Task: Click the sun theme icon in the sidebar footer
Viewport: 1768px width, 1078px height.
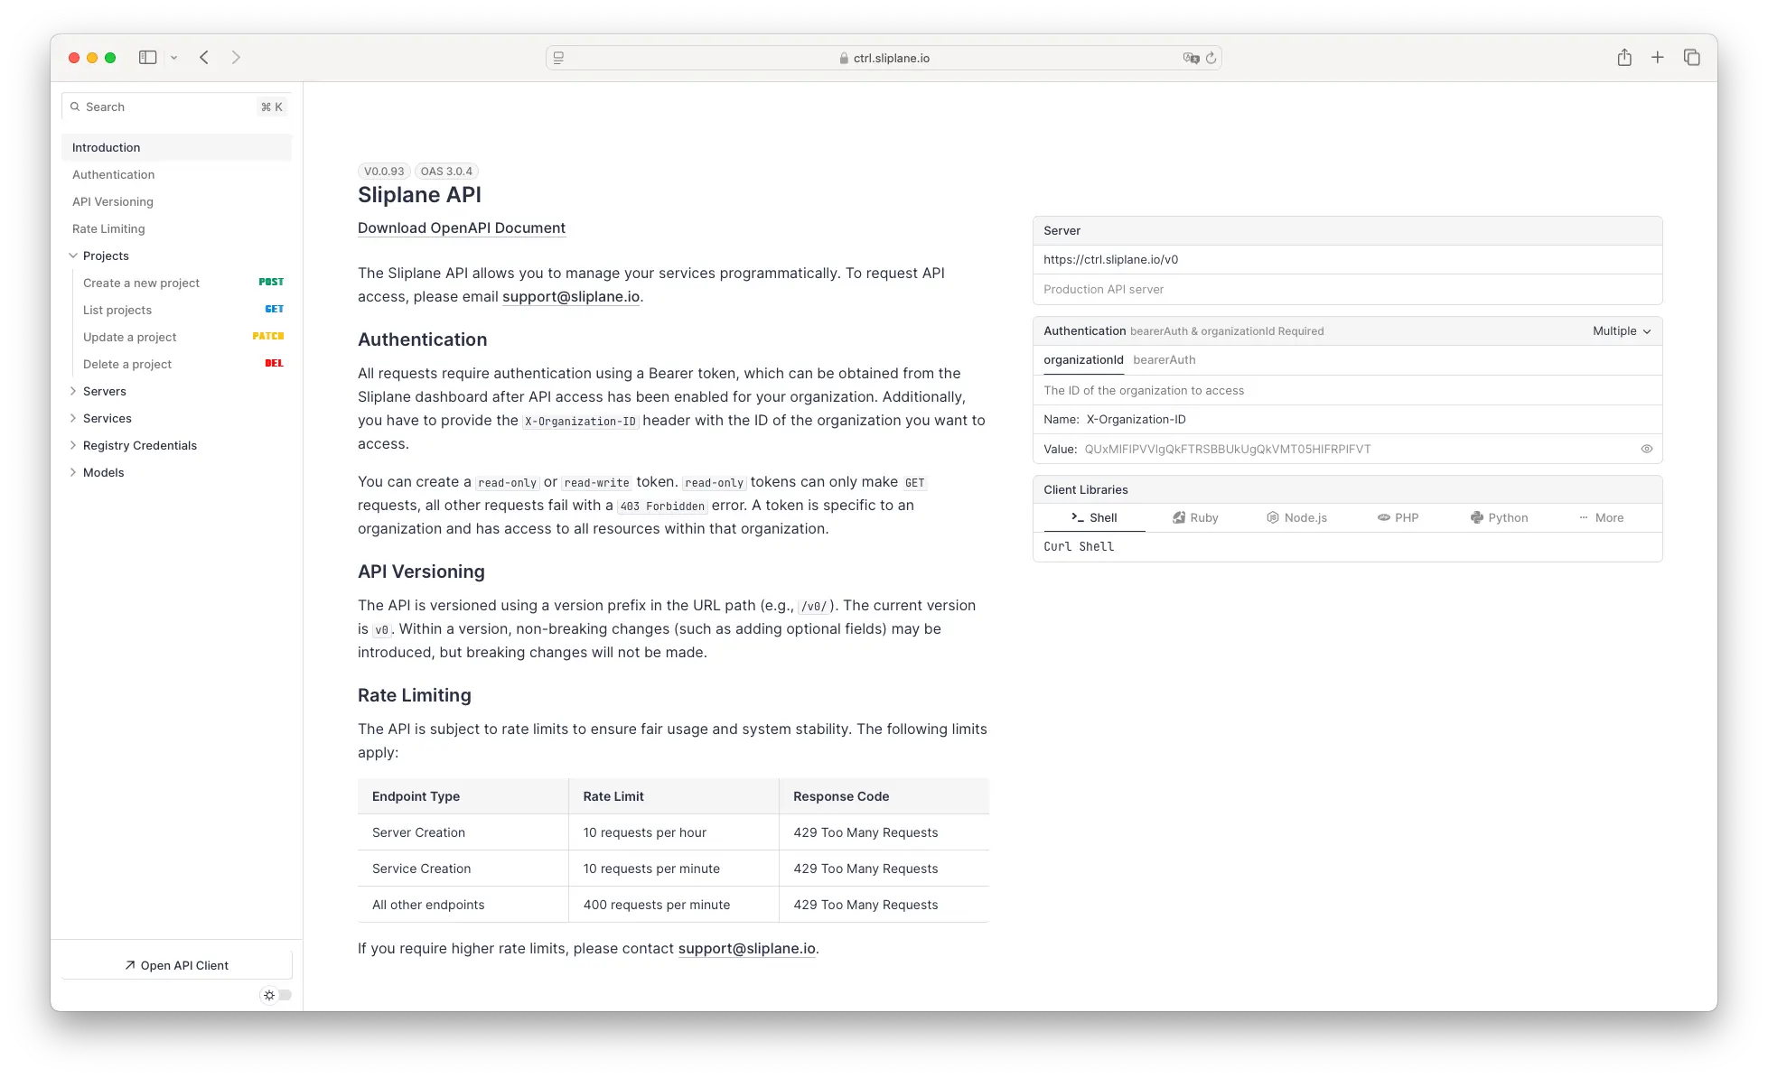Action: coord(268,994)
